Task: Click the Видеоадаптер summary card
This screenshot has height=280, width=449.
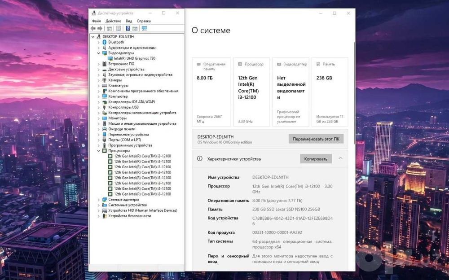Action: [291, 92]
